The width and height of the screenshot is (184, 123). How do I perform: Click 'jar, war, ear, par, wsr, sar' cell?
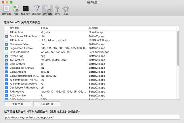tap(55, 52)
